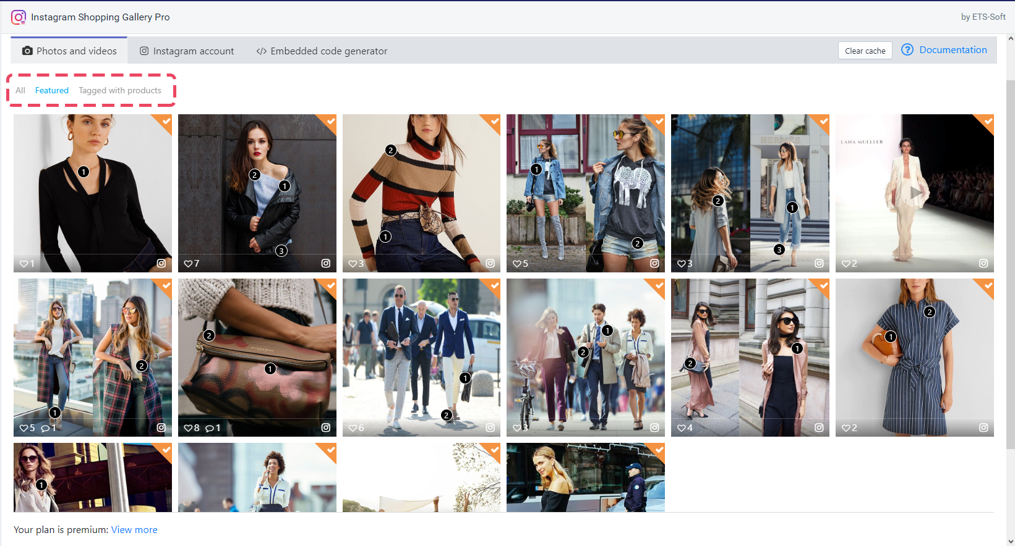Click product tag 1 on orange handbag
Viewport: 1015px width, 546px height.
pyautogui.click(x=891, y=337)
